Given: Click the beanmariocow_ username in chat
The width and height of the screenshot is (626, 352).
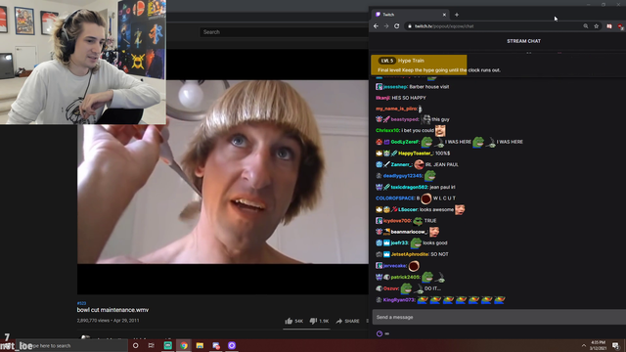Looking at the screenshot, I should (x=409, y=232).
